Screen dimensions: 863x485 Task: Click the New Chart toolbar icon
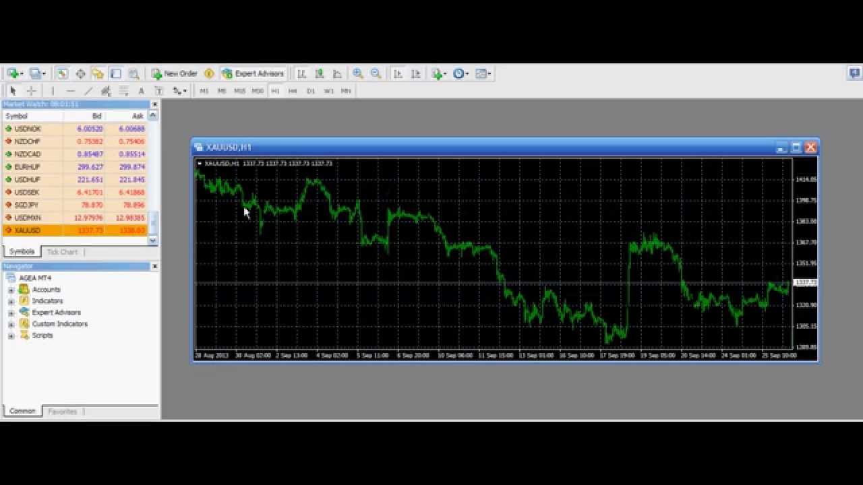[12, 73]
